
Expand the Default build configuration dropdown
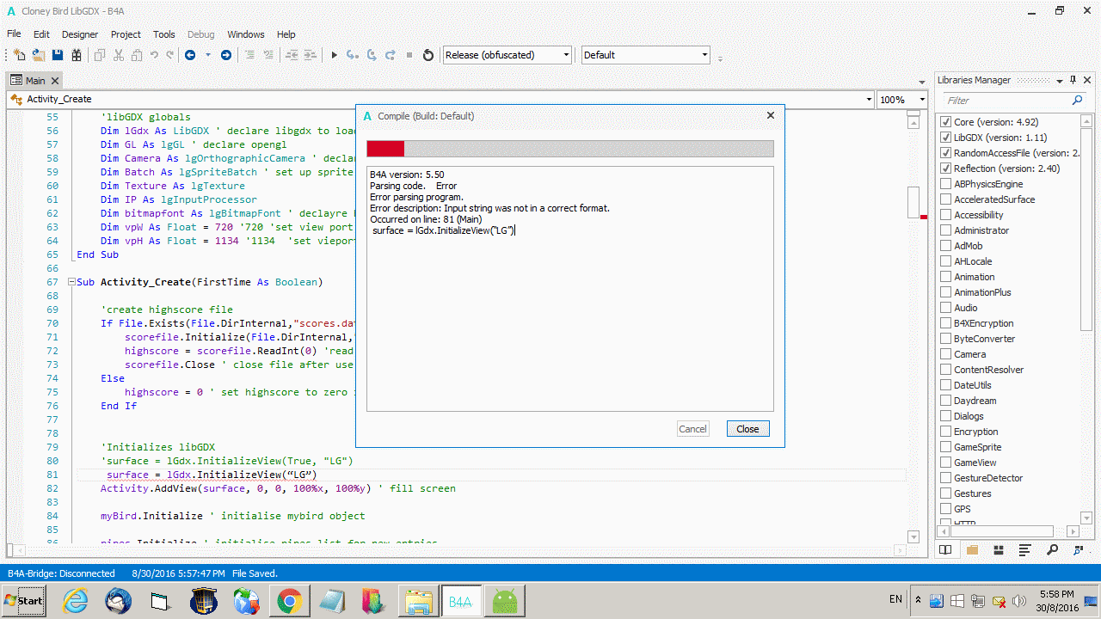(x=645, y=55)
